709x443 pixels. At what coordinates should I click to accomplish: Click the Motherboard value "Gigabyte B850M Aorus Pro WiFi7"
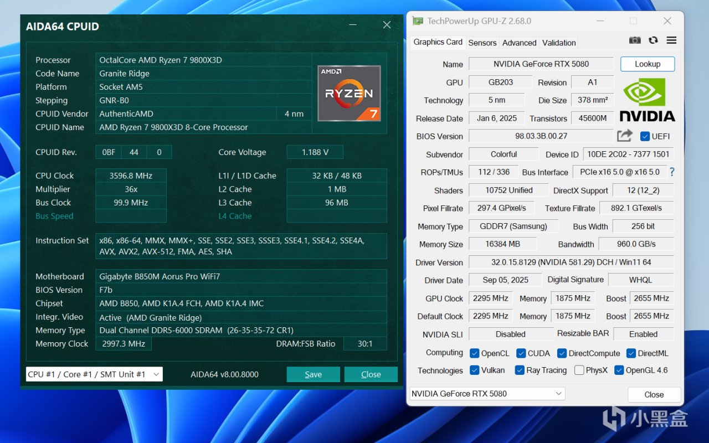(x=241, y=276)
